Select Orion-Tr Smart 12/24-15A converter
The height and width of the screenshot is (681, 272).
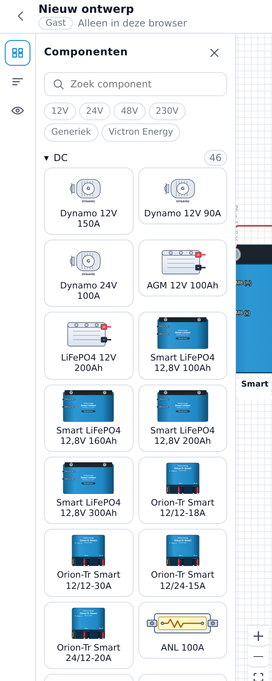(183, 563)
